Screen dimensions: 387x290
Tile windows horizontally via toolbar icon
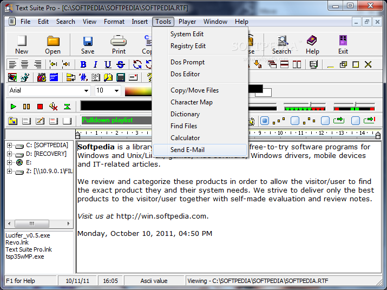[x=284, y=65]
